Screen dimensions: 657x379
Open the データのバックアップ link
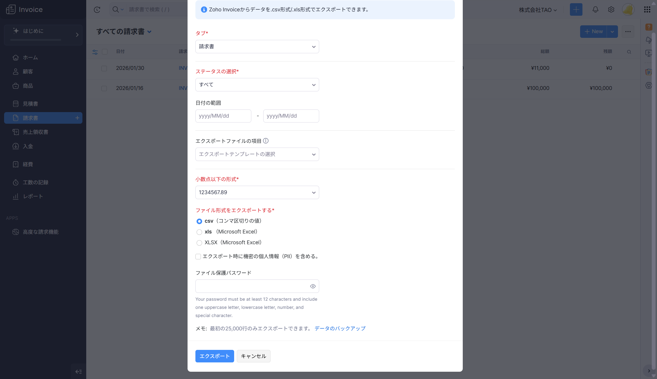[x=340, y=328]
